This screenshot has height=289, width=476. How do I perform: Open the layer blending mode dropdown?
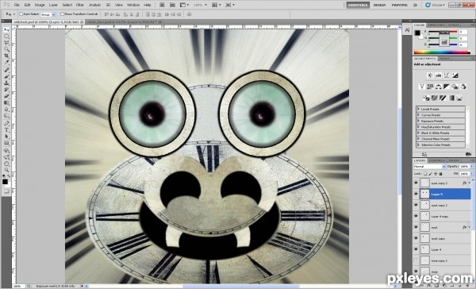(x=429, y=167)
